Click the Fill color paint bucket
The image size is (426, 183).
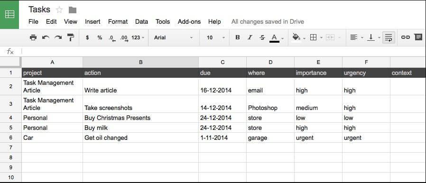(x=296, y=37)
